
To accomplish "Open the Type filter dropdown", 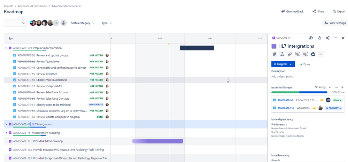I will (x=107, y=23).
